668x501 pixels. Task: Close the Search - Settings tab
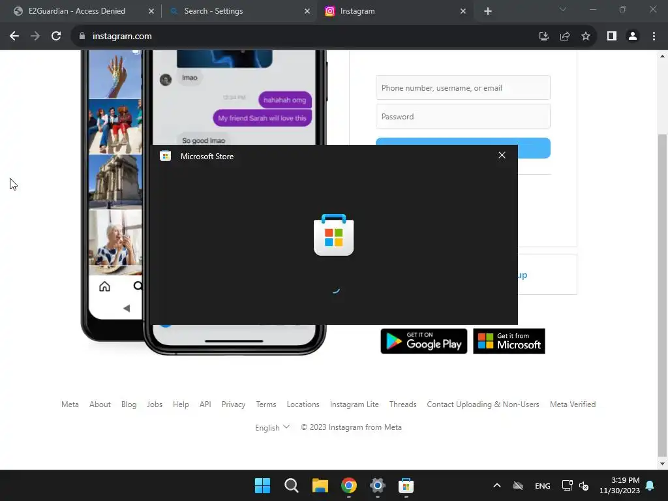pyautogui.click(x=307, y=12)
